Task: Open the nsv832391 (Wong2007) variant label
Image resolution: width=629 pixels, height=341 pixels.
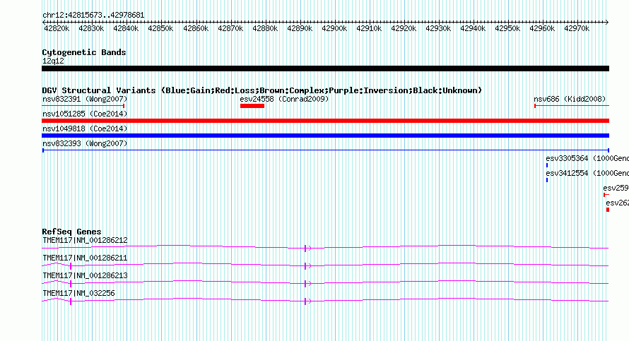Action: [85, 99]
